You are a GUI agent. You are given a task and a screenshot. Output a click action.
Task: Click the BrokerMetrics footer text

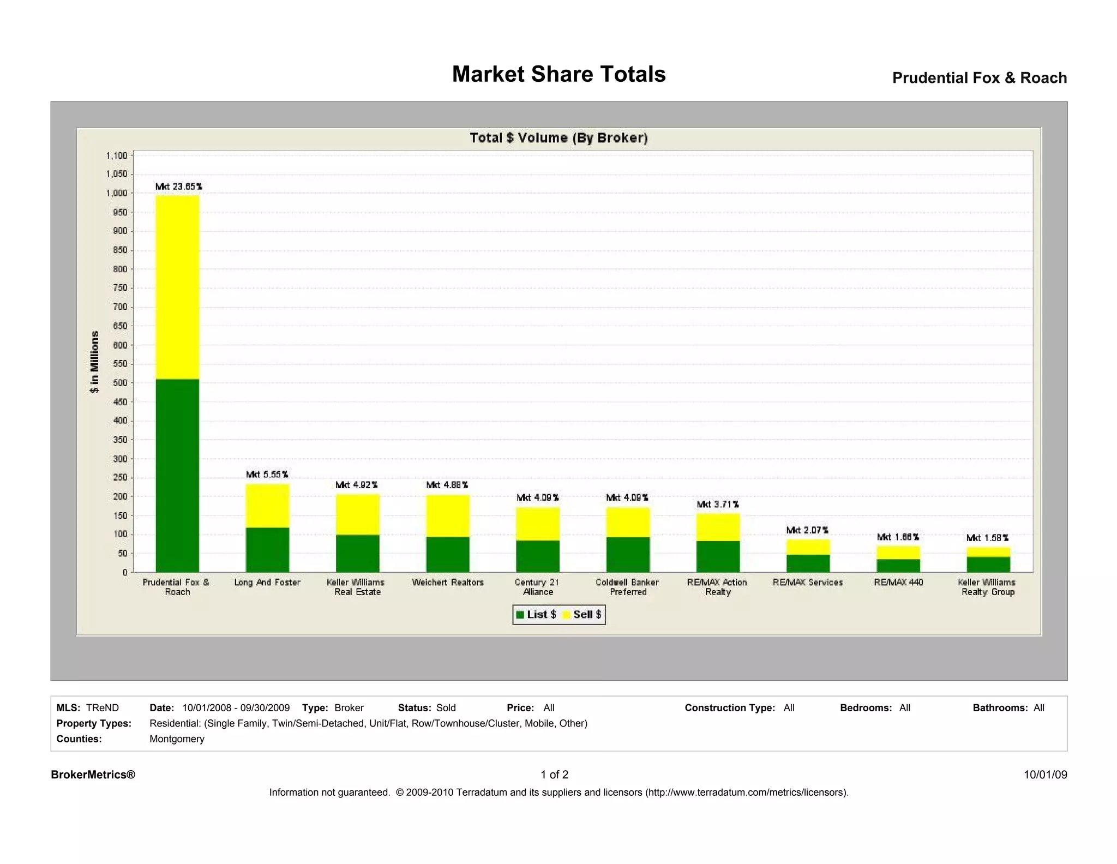(93, 775)
